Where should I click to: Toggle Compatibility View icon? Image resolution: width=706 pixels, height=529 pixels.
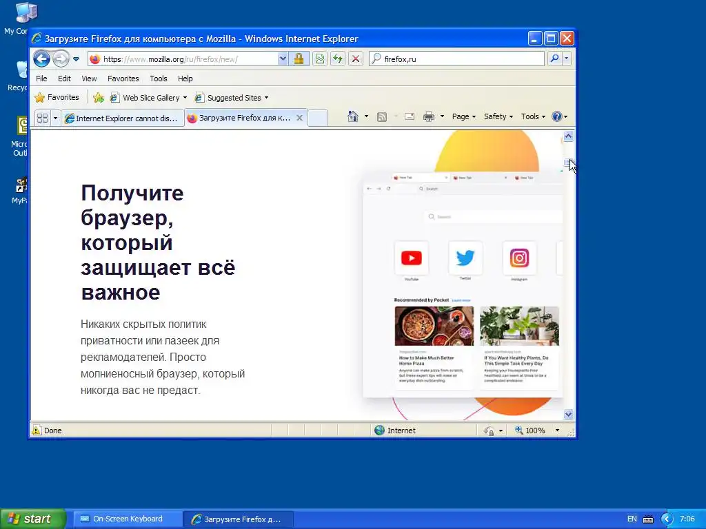click(320, 59)
